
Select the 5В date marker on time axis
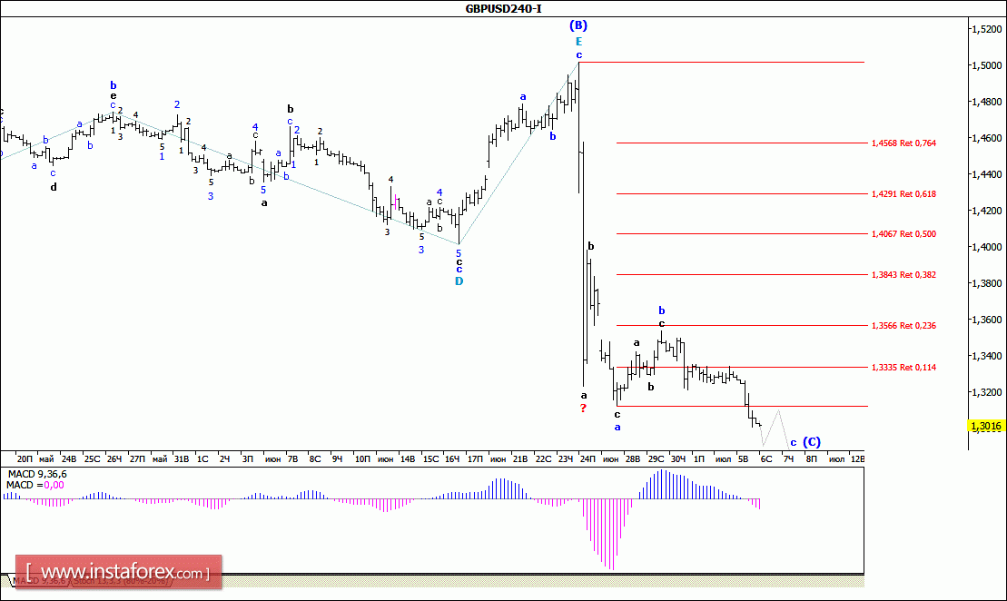click(743, 459)
